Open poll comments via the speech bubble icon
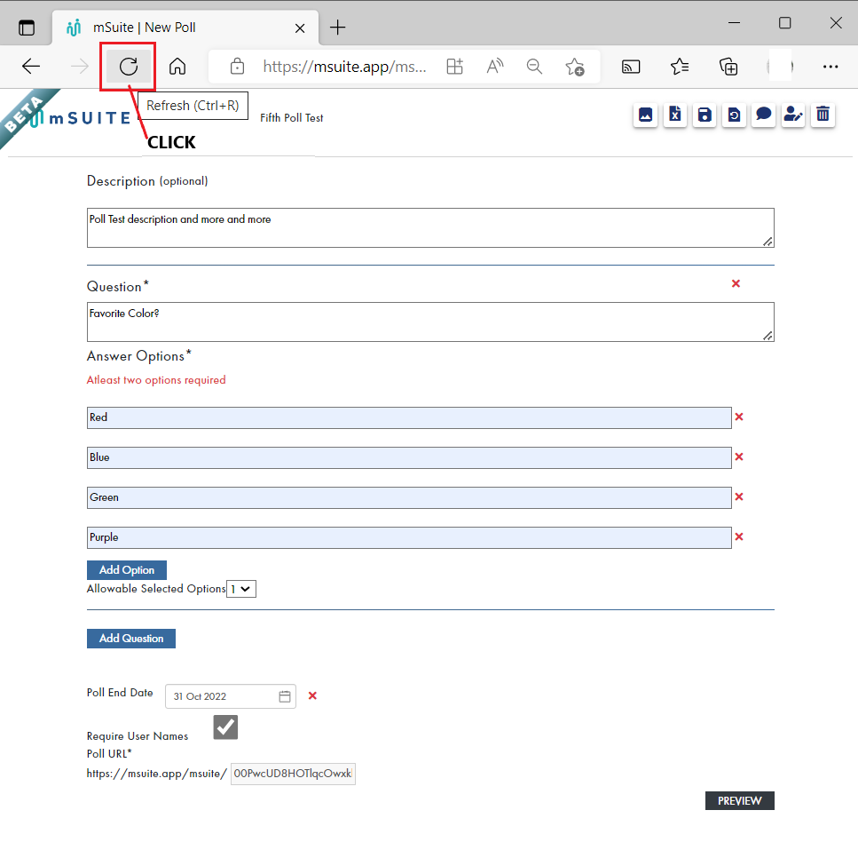 (x=763, y=115)
